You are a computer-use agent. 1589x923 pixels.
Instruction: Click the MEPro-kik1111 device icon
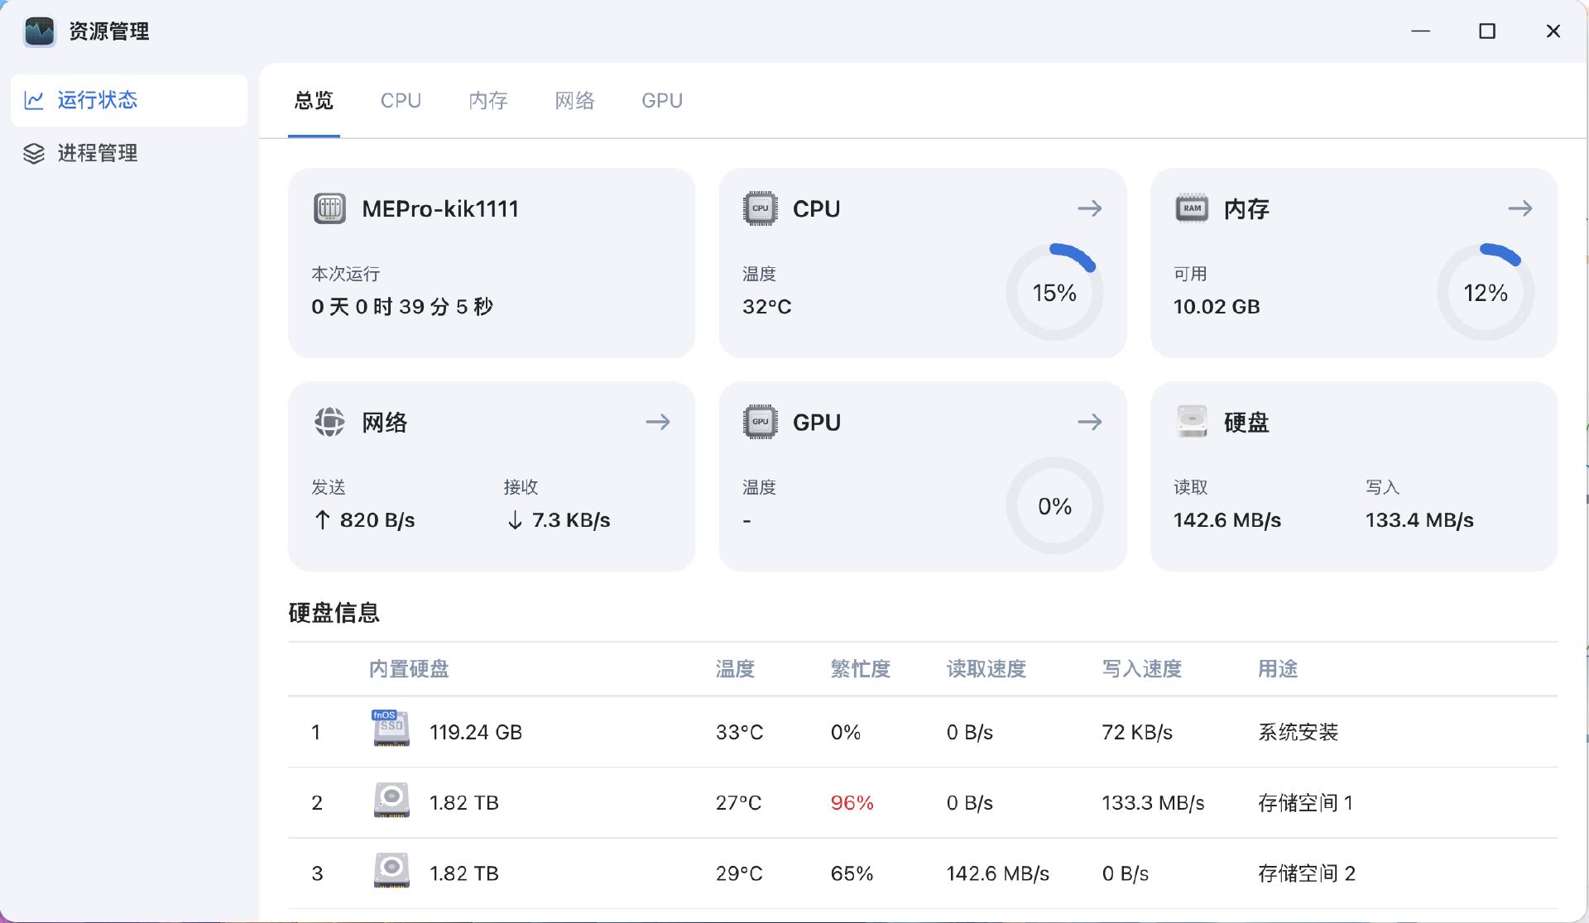pos(329,208)
